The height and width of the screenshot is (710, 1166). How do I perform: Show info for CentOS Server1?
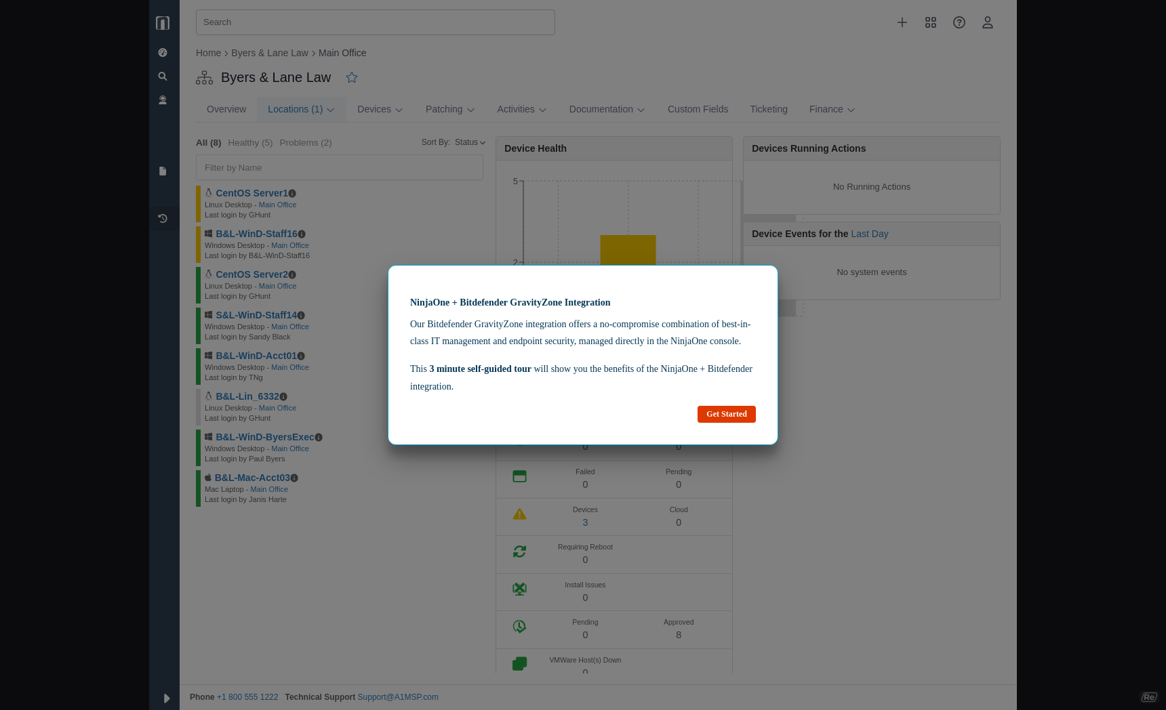tap(292, 194)
